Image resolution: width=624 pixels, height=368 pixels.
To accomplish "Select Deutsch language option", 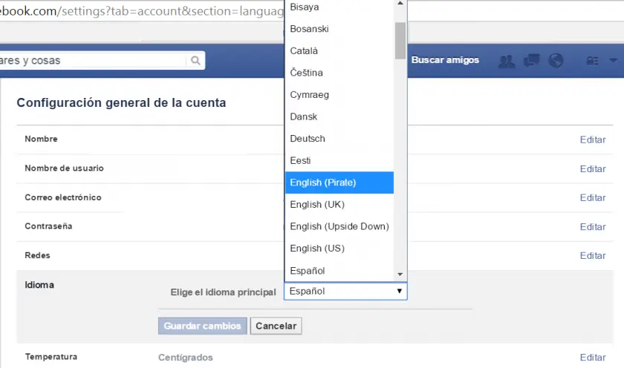I will pos(339,138).
